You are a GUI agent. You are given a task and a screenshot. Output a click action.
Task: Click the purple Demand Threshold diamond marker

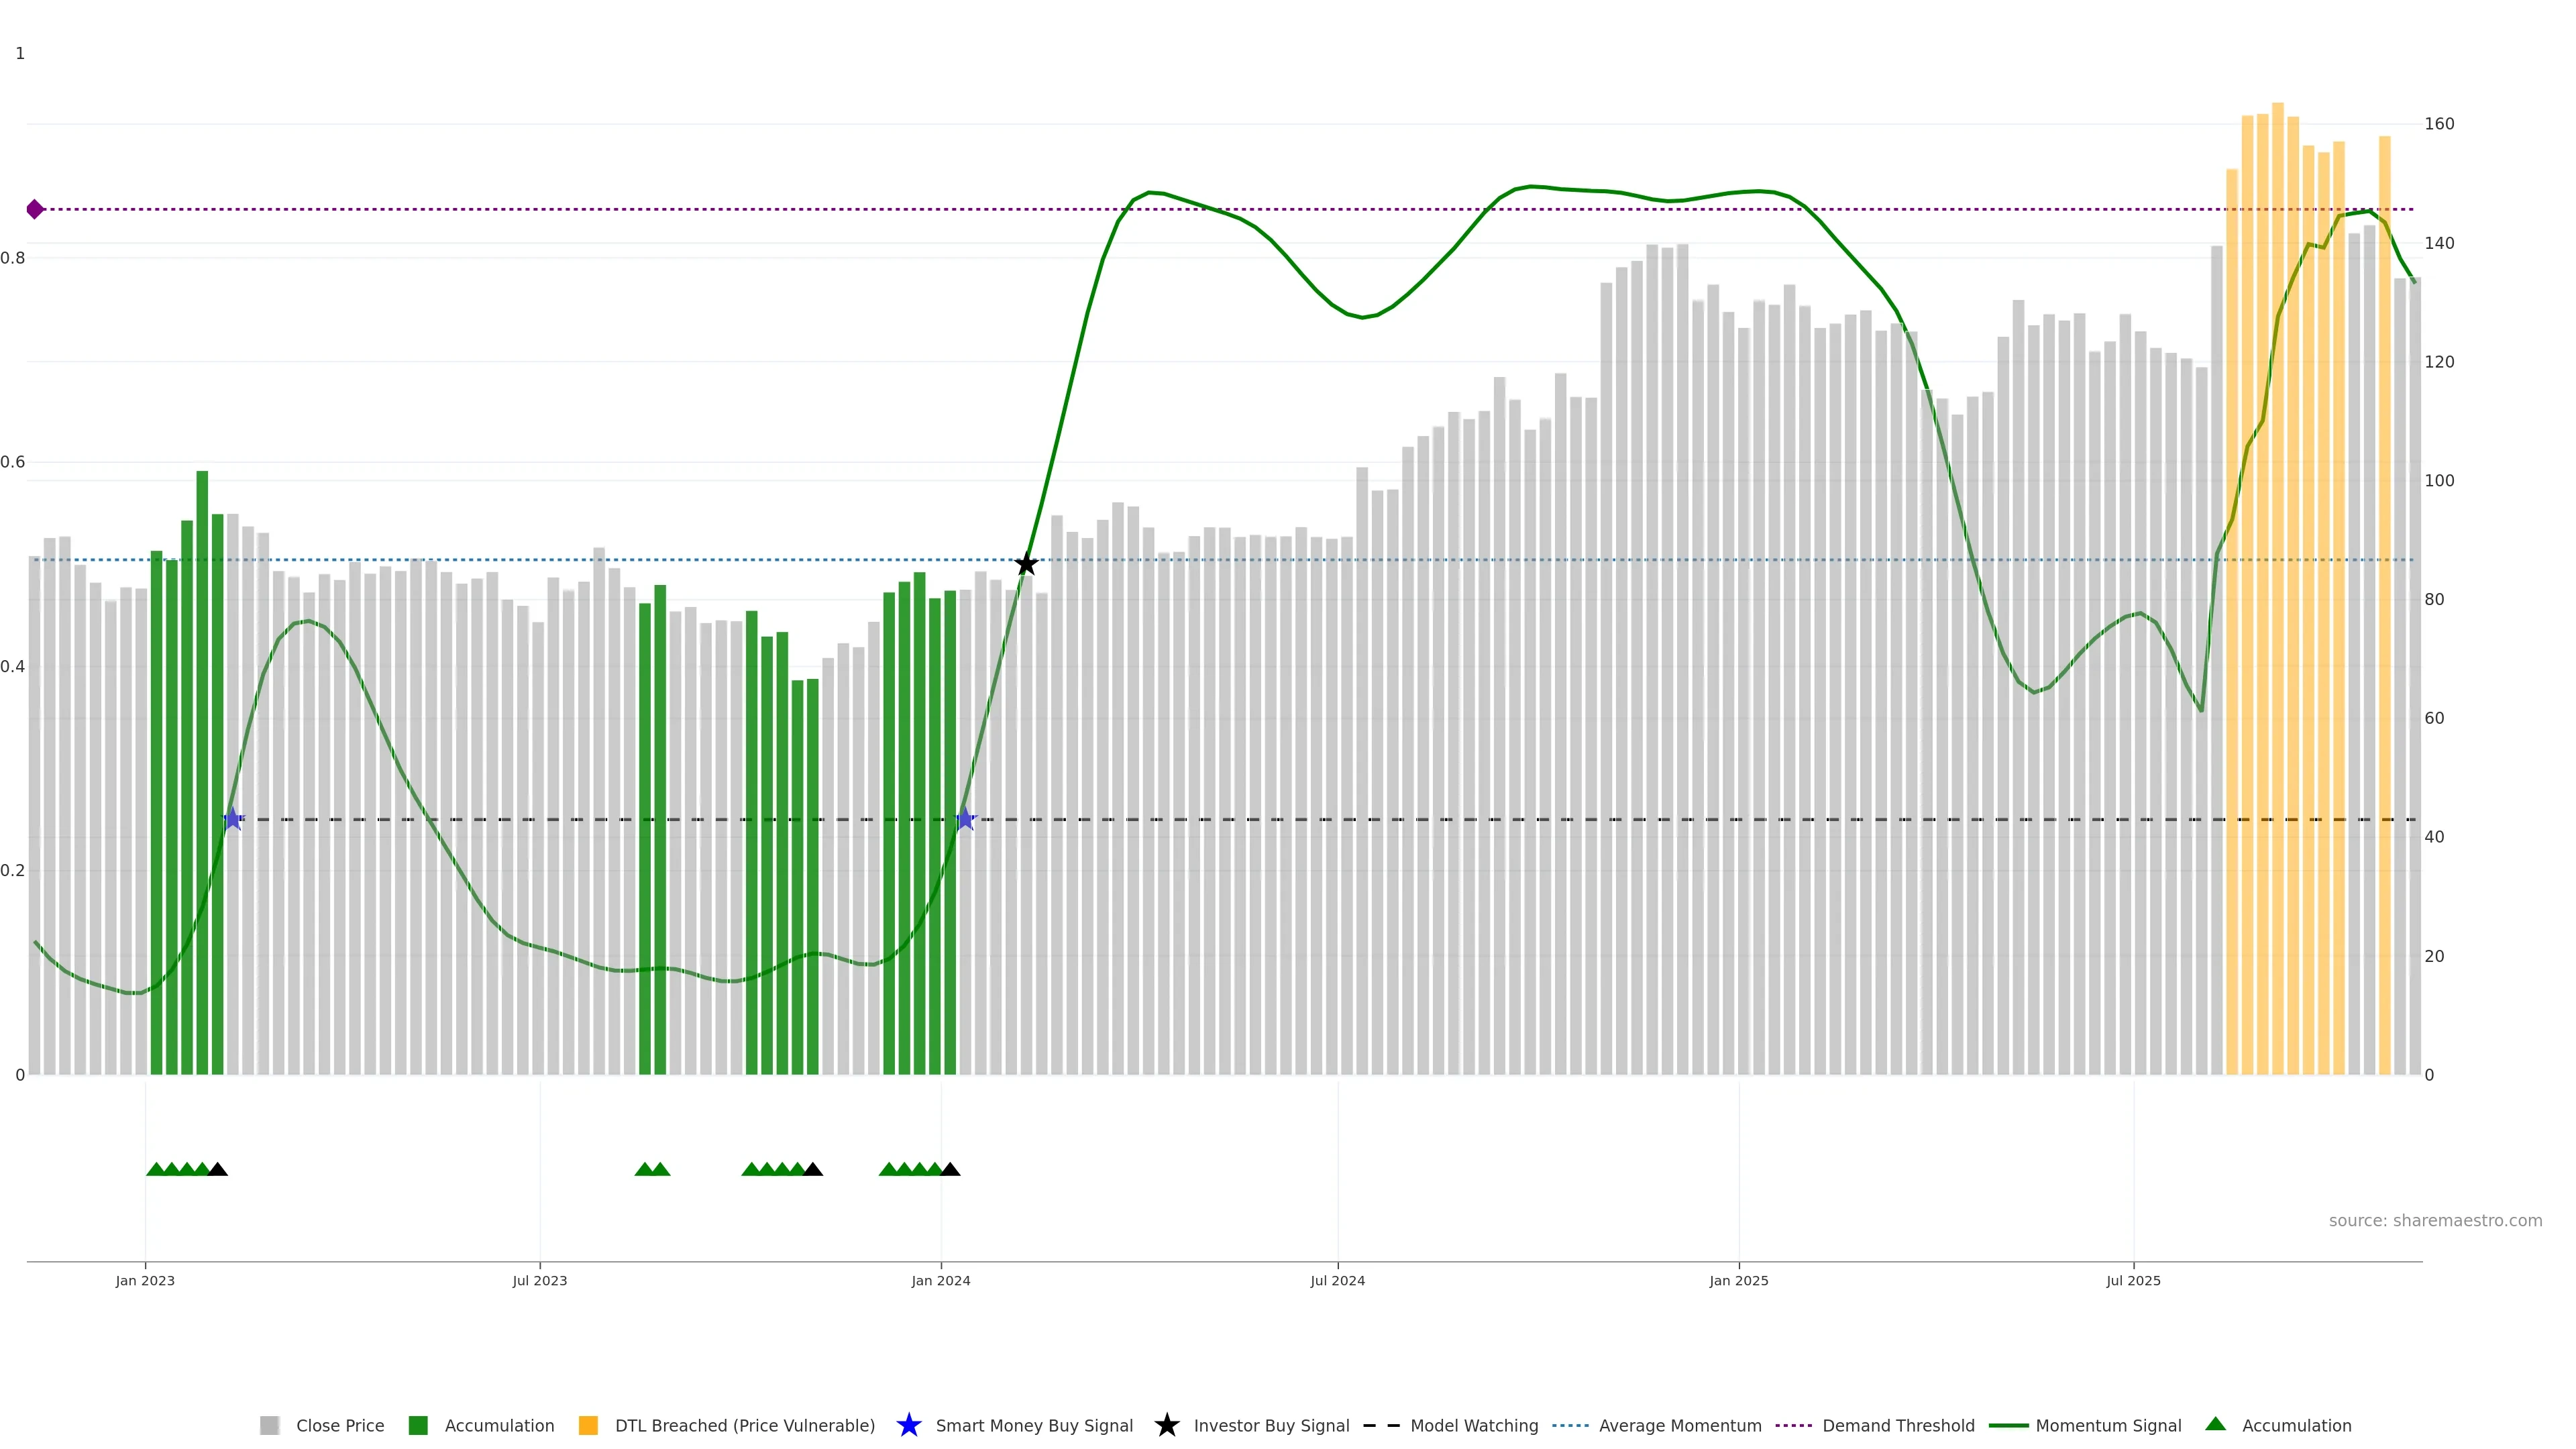coord(35,209)
